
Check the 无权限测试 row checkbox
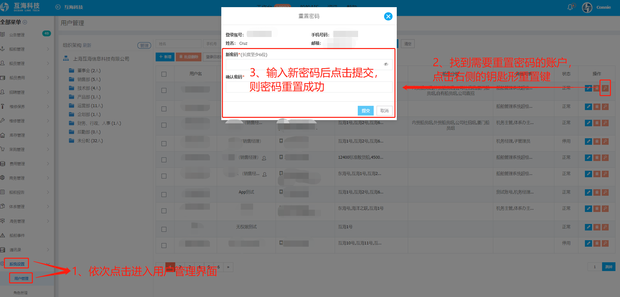pos(164,229)
